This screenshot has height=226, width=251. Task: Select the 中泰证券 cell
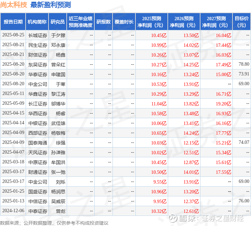point(38,211)
